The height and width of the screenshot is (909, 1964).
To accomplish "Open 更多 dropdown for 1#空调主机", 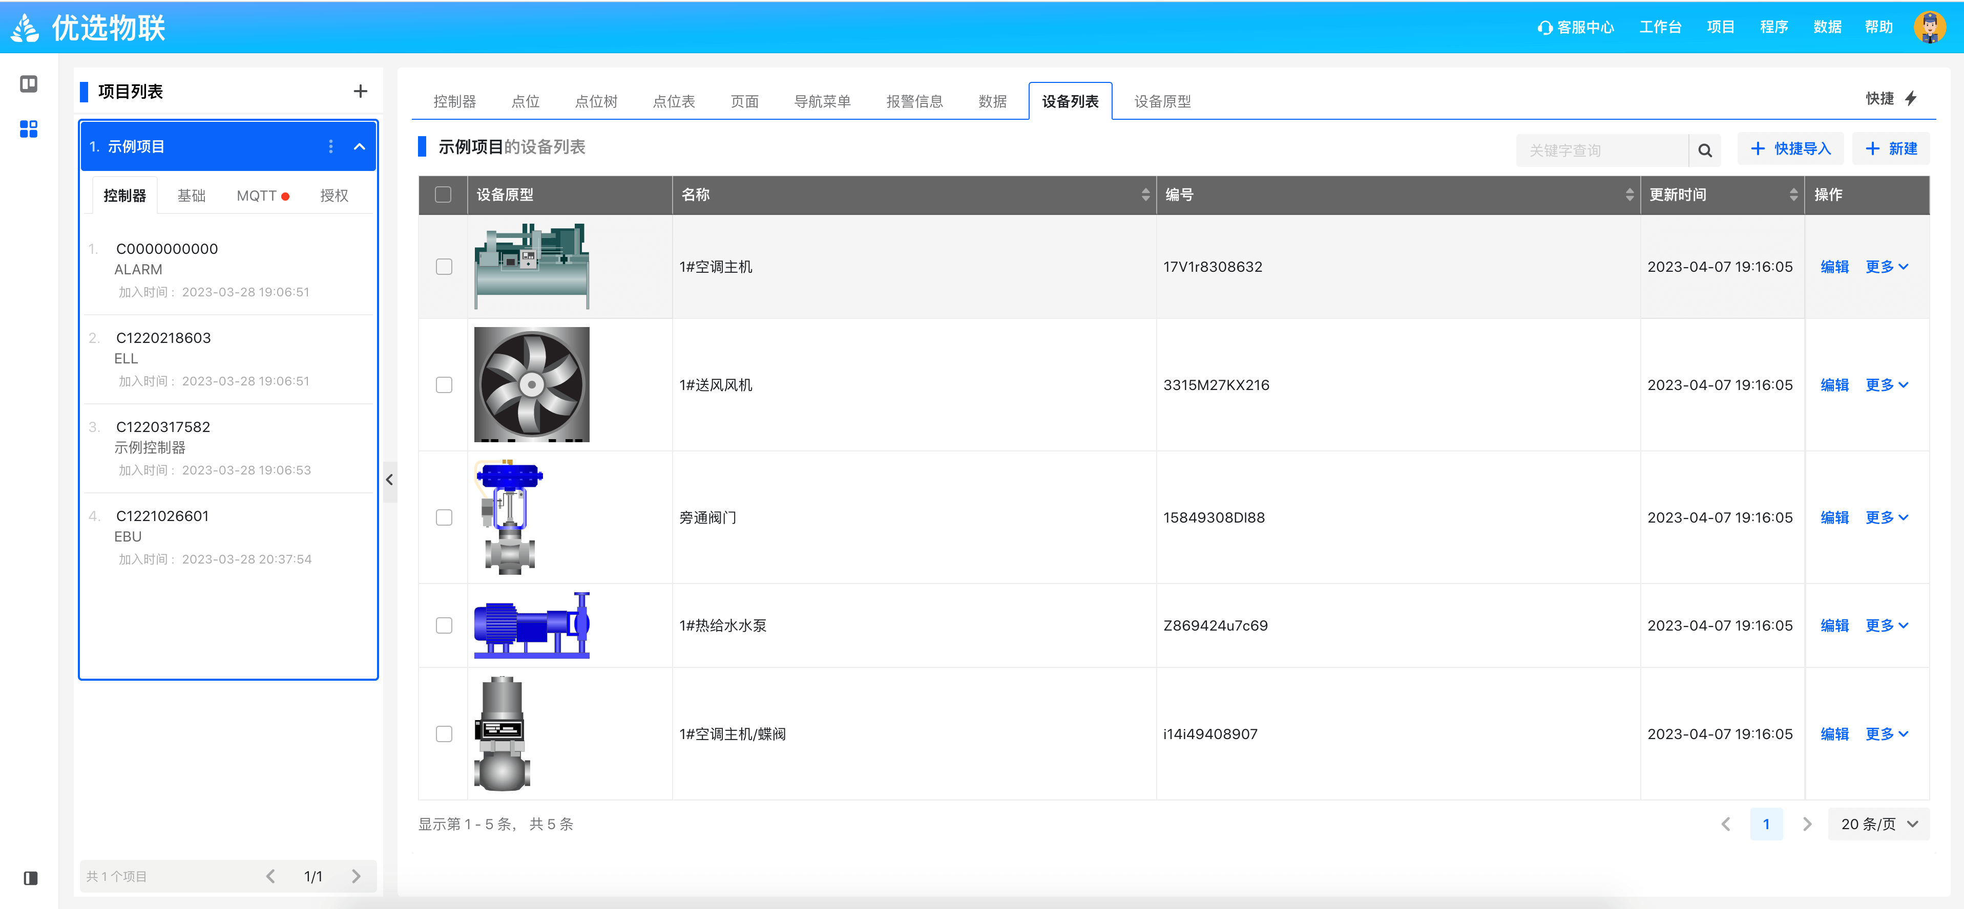I will [x=1887, y=267].
